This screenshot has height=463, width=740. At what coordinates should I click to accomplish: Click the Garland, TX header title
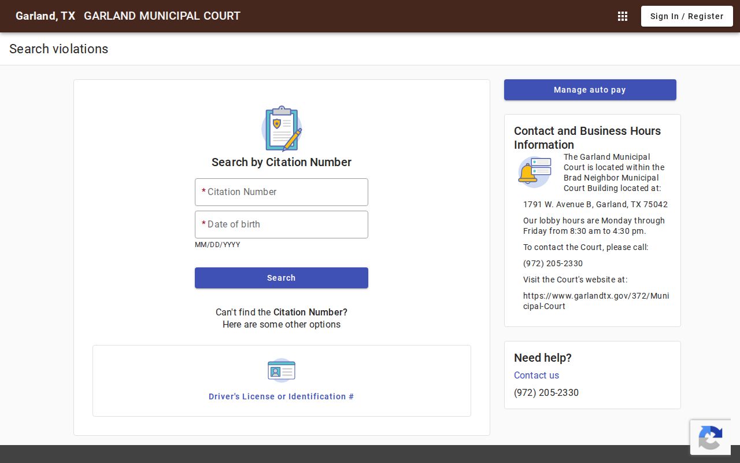45,16
